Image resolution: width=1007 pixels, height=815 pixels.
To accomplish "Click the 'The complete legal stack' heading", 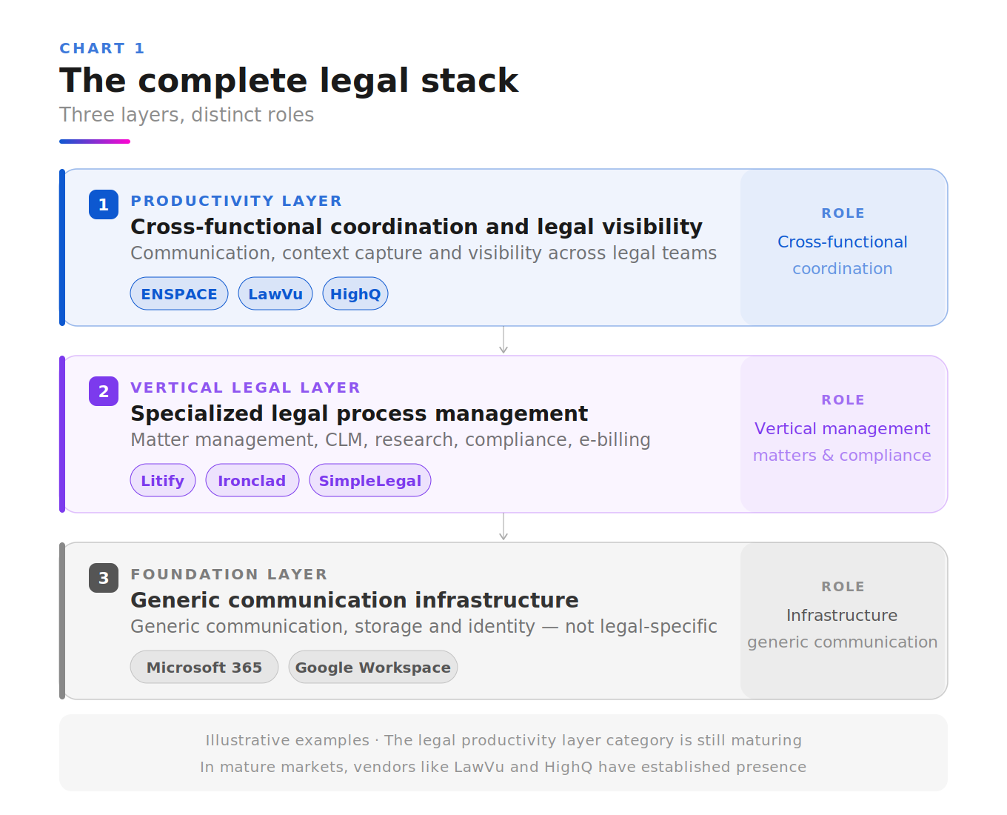I will click(289, 81).
